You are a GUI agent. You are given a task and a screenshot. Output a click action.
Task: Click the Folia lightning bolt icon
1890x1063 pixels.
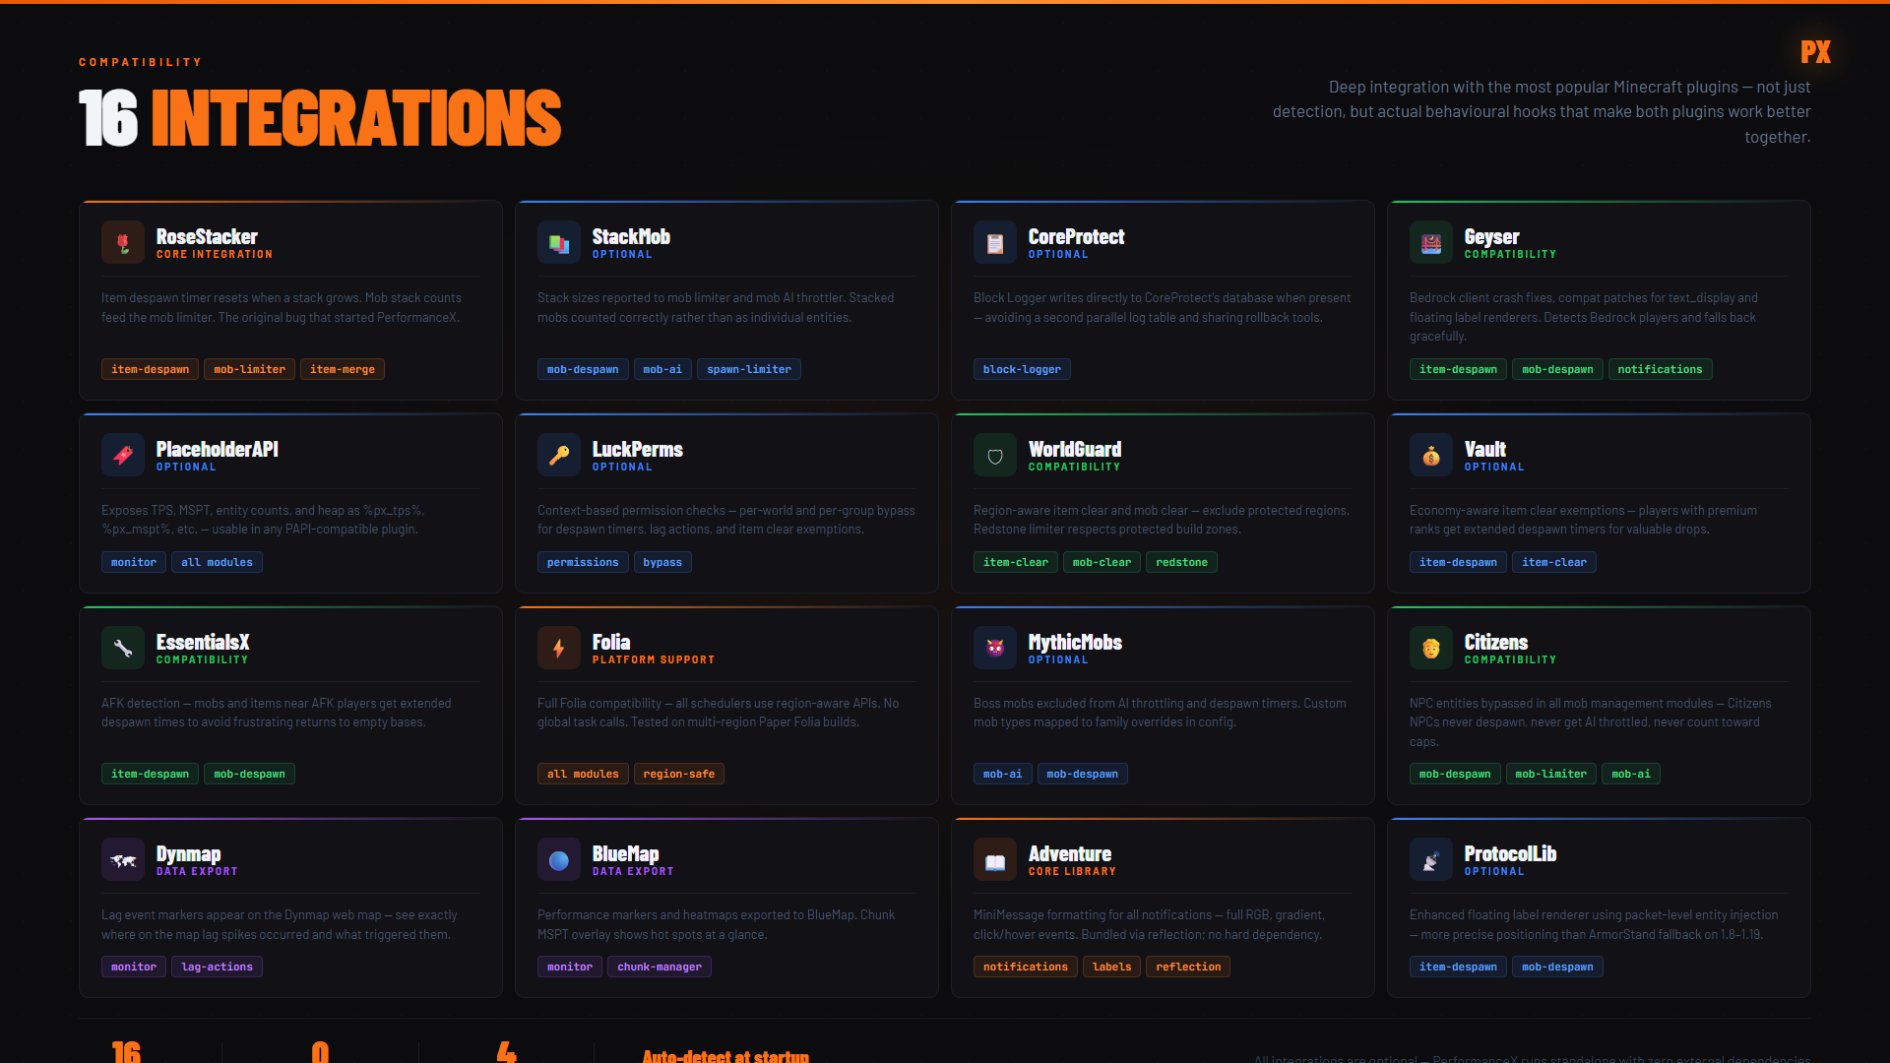pos(559,648)
